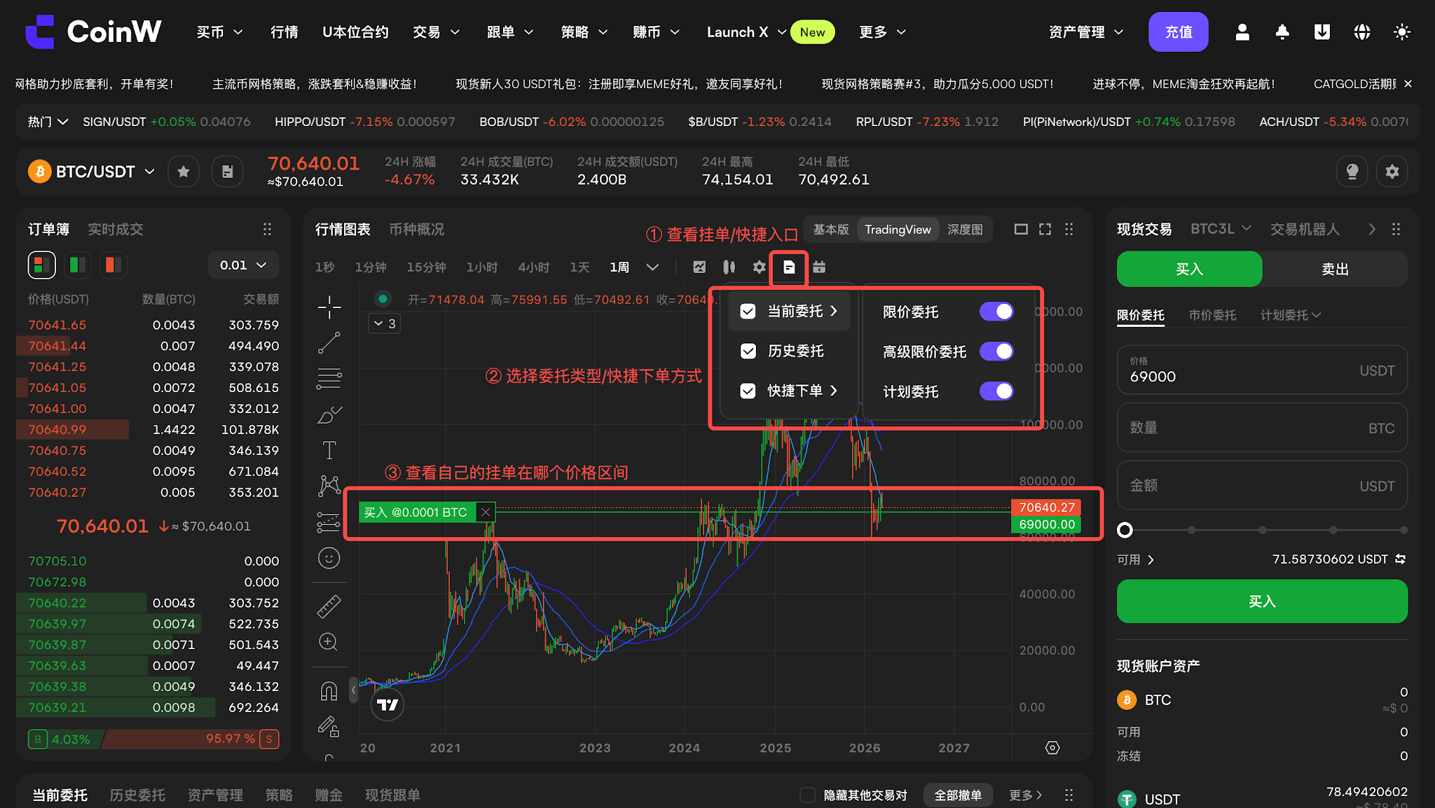Switch the available-balance currency swap icon
The height and width of the screenshot is (808, 1435).
coord(1400,559)
